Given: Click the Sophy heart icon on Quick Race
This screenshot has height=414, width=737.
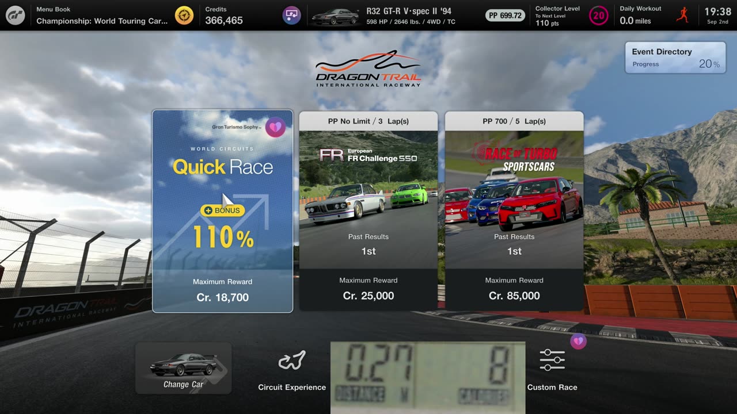Looking at the screenshot, I should (275, 126).
